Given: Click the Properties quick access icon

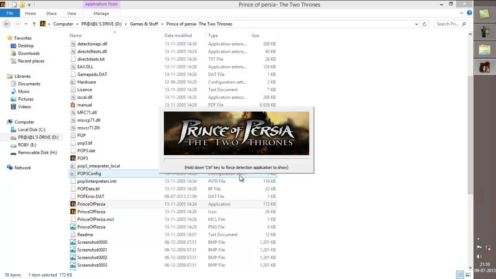Looking at the screenshot, I should pos(15,5).
